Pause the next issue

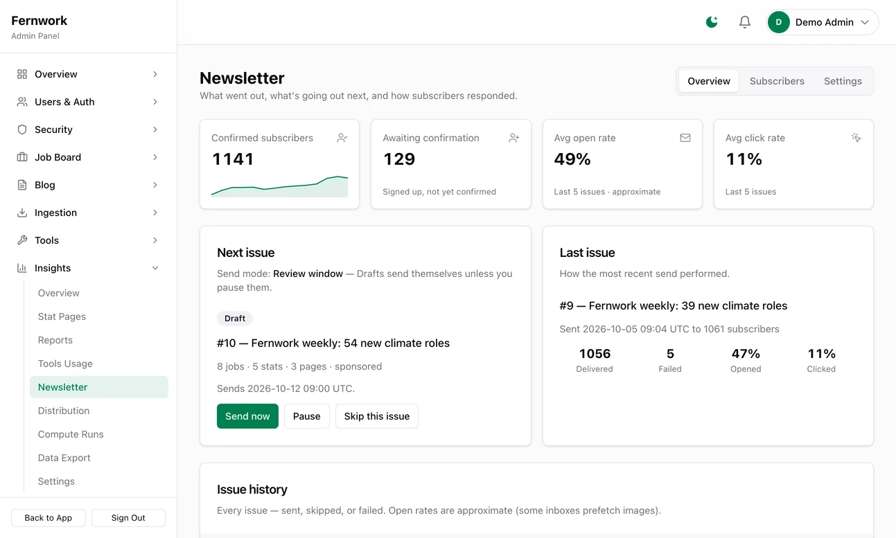306,416
